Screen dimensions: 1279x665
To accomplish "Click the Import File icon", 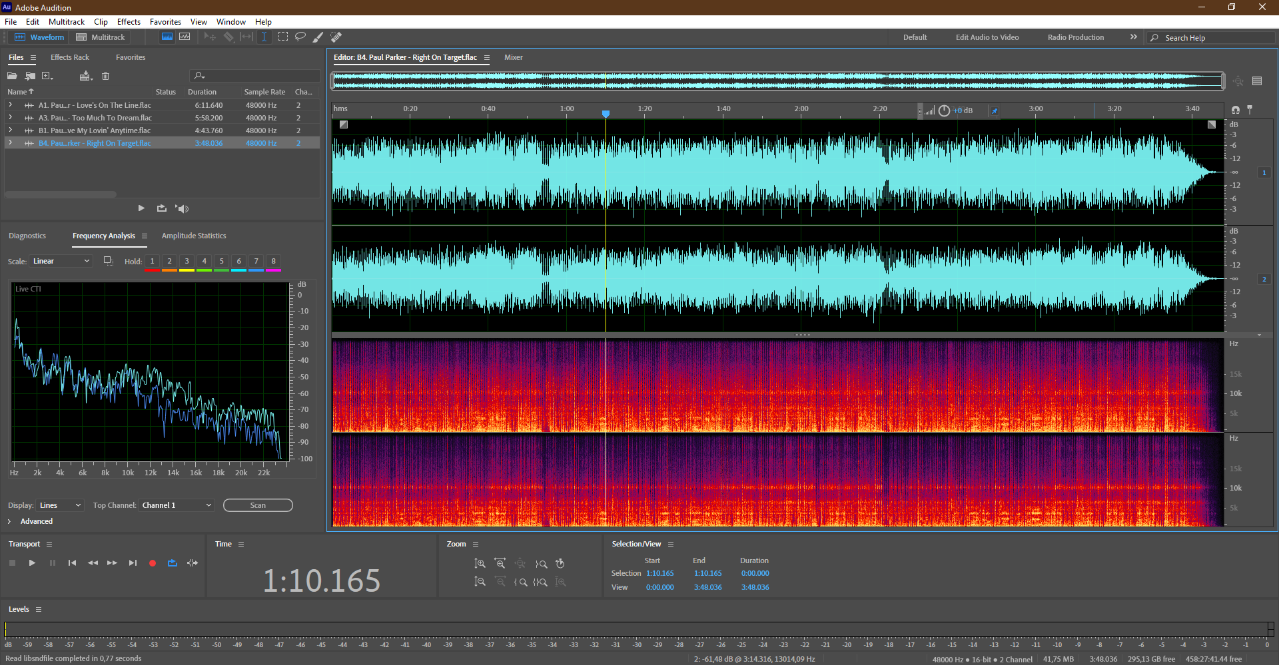I will [x=30, y=76].
